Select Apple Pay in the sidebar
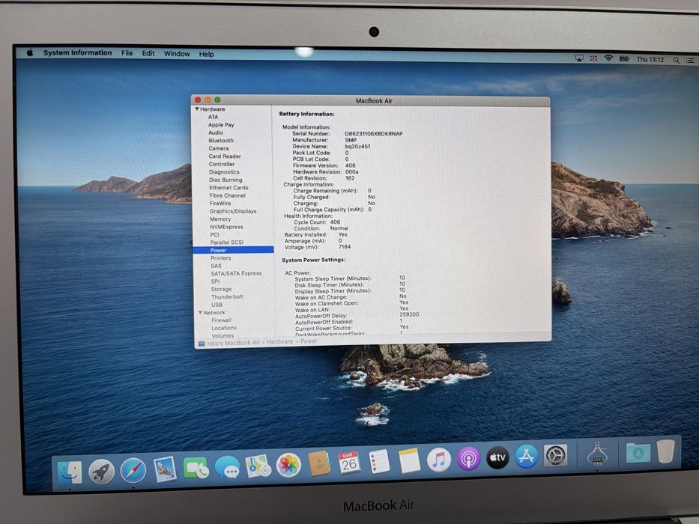699x524 pixels. (221, 125)
